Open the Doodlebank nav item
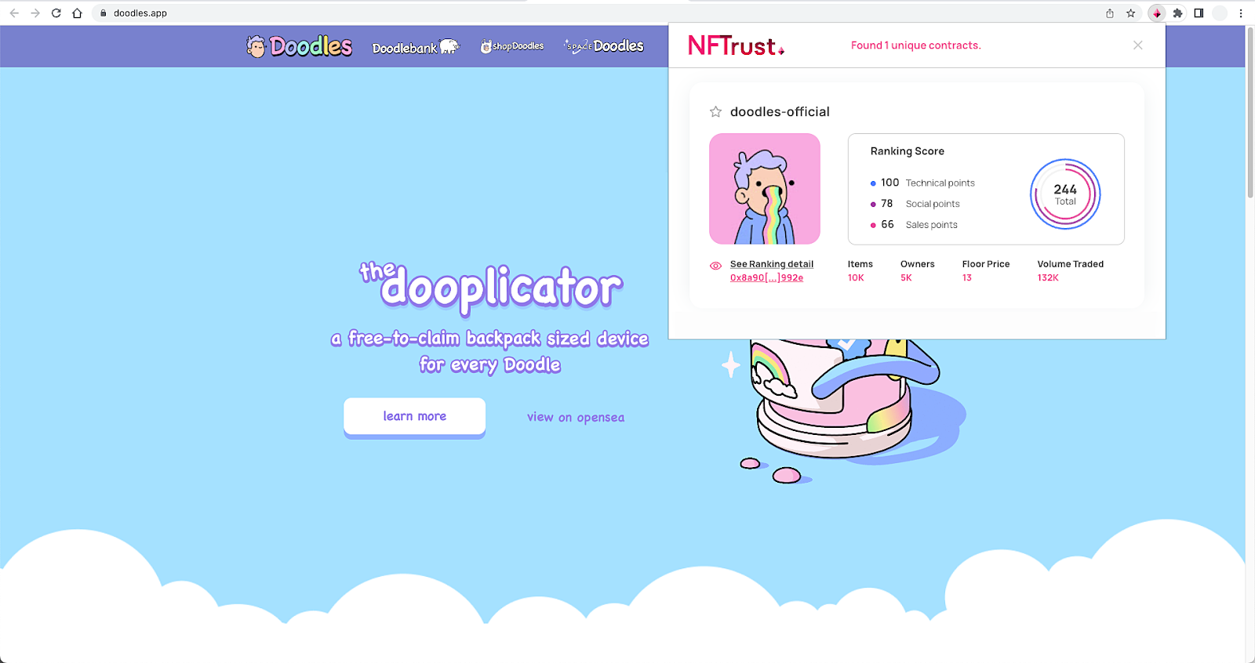This screenshot has height=663, width=1255. 416,47
